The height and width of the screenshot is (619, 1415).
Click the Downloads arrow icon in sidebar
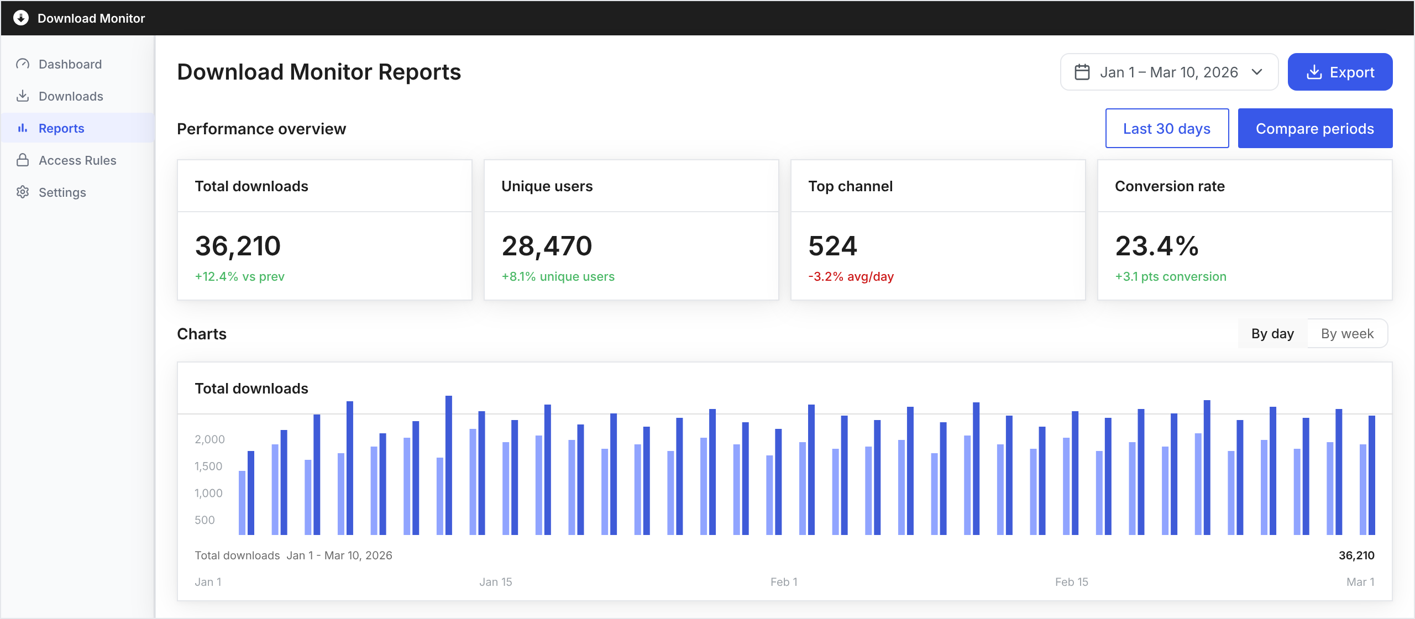[23, 96]
